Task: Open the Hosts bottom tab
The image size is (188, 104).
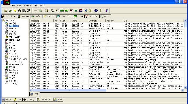Action: tap(7, 100)
